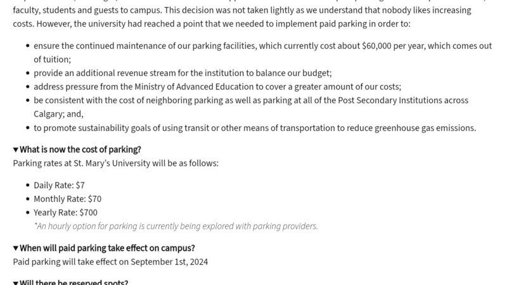Image resolution: width=507 pixels, height=285 pixels.
Task: Click "When will paid parking take effect on campus?" heading
Action: click(x=107, y=248)
